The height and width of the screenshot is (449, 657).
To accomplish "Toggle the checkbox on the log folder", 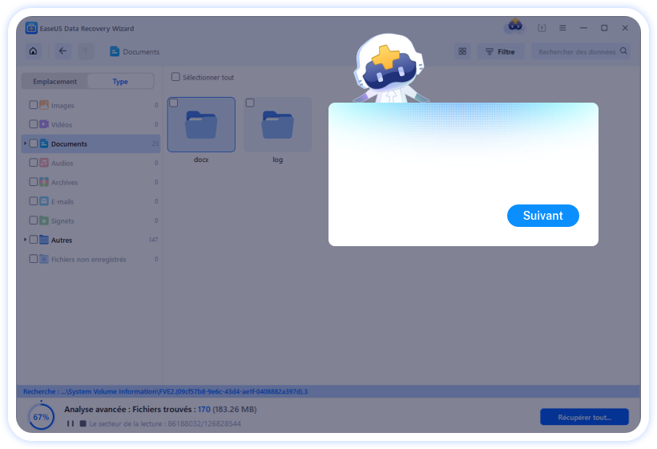I will click(250, 103).
